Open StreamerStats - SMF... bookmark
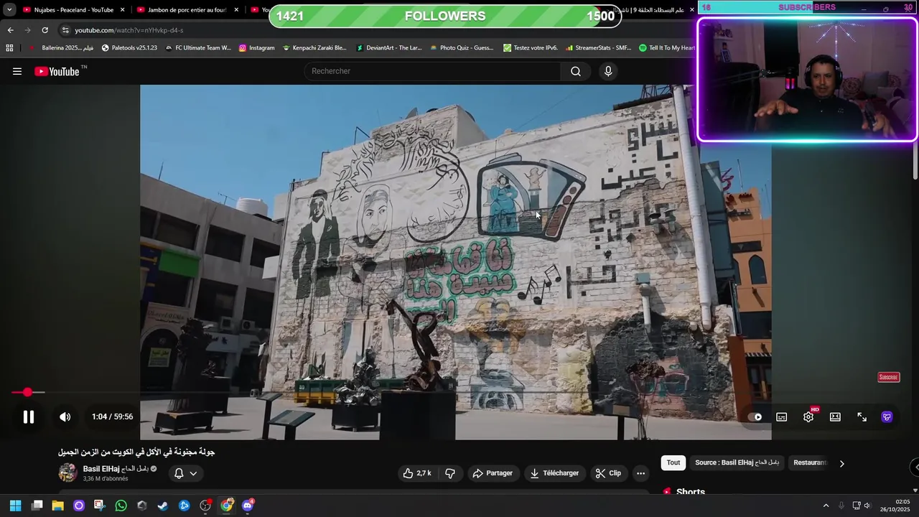 [598, 48]
